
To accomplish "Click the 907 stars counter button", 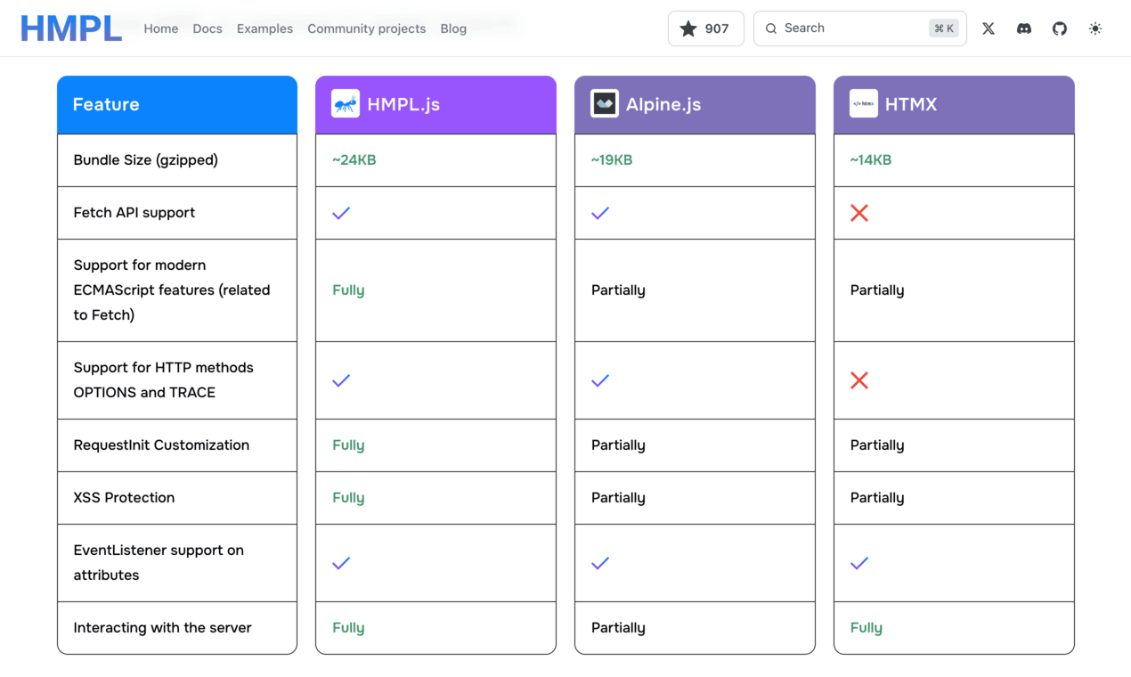I will (x=705, y=28).
